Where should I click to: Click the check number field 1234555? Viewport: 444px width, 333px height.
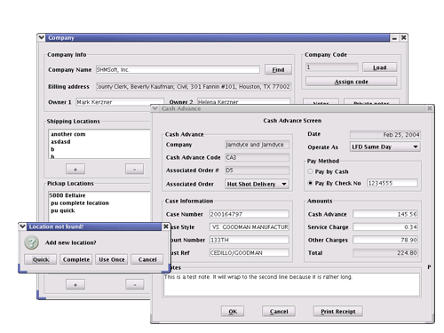click(392, 183)
